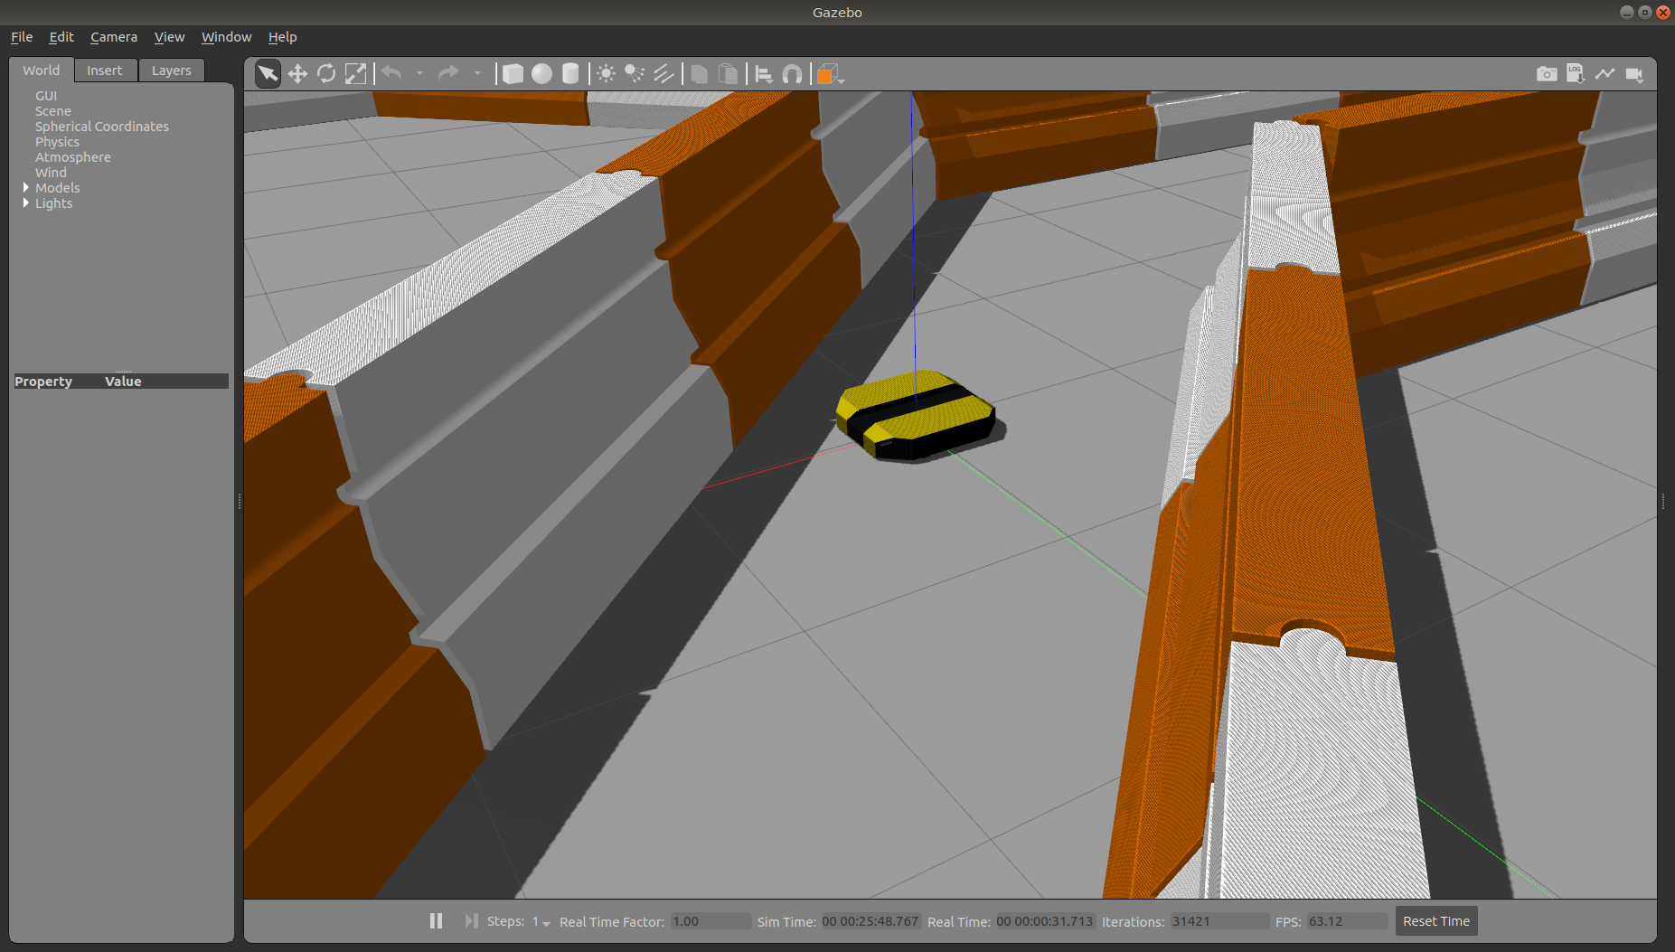Click the Reset Time button
The image size is (1675, 952).
pyautogui.click(x=1435, y=920)
